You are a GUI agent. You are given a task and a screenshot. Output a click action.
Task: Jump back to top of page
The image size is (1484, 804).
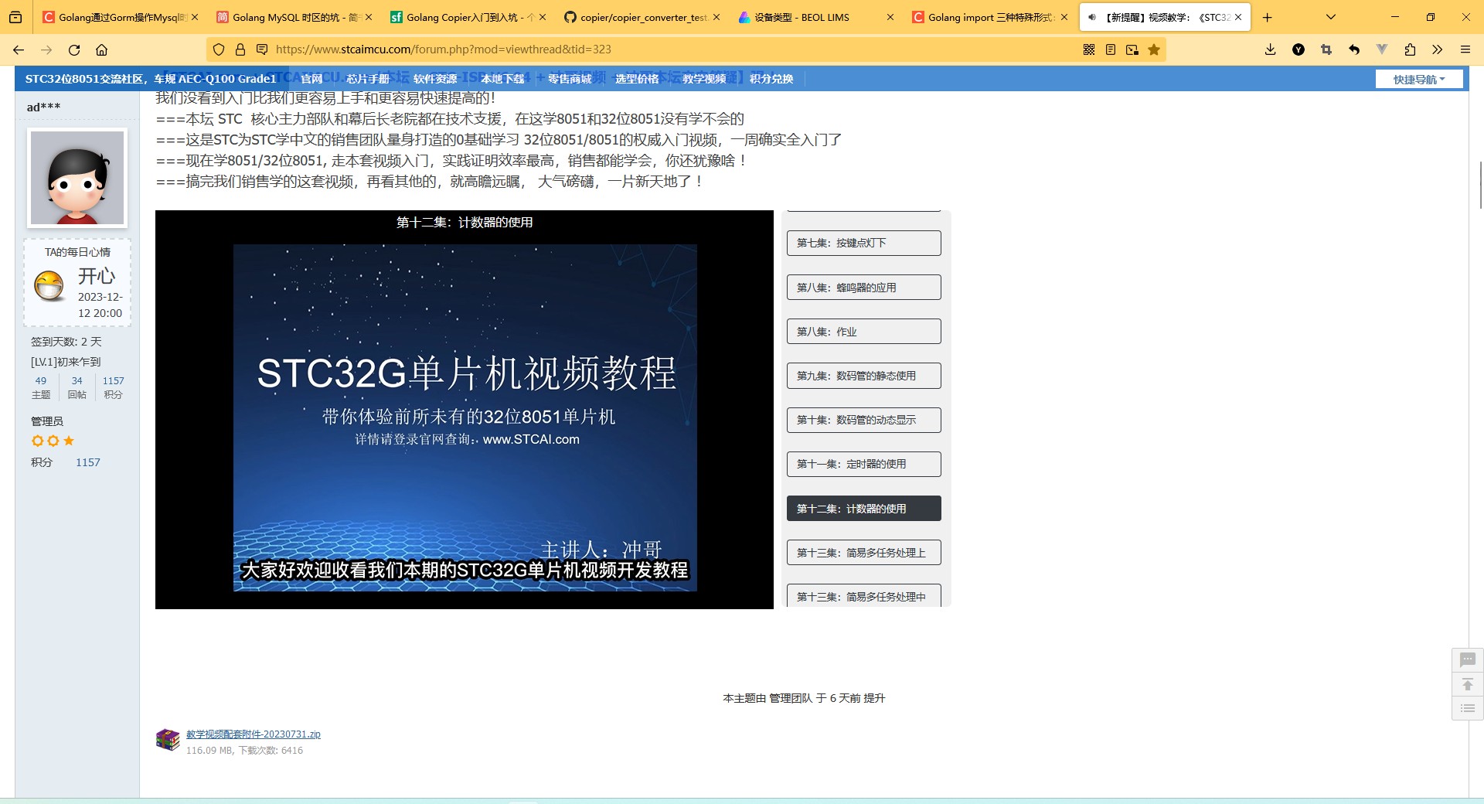pos(1467,684)
